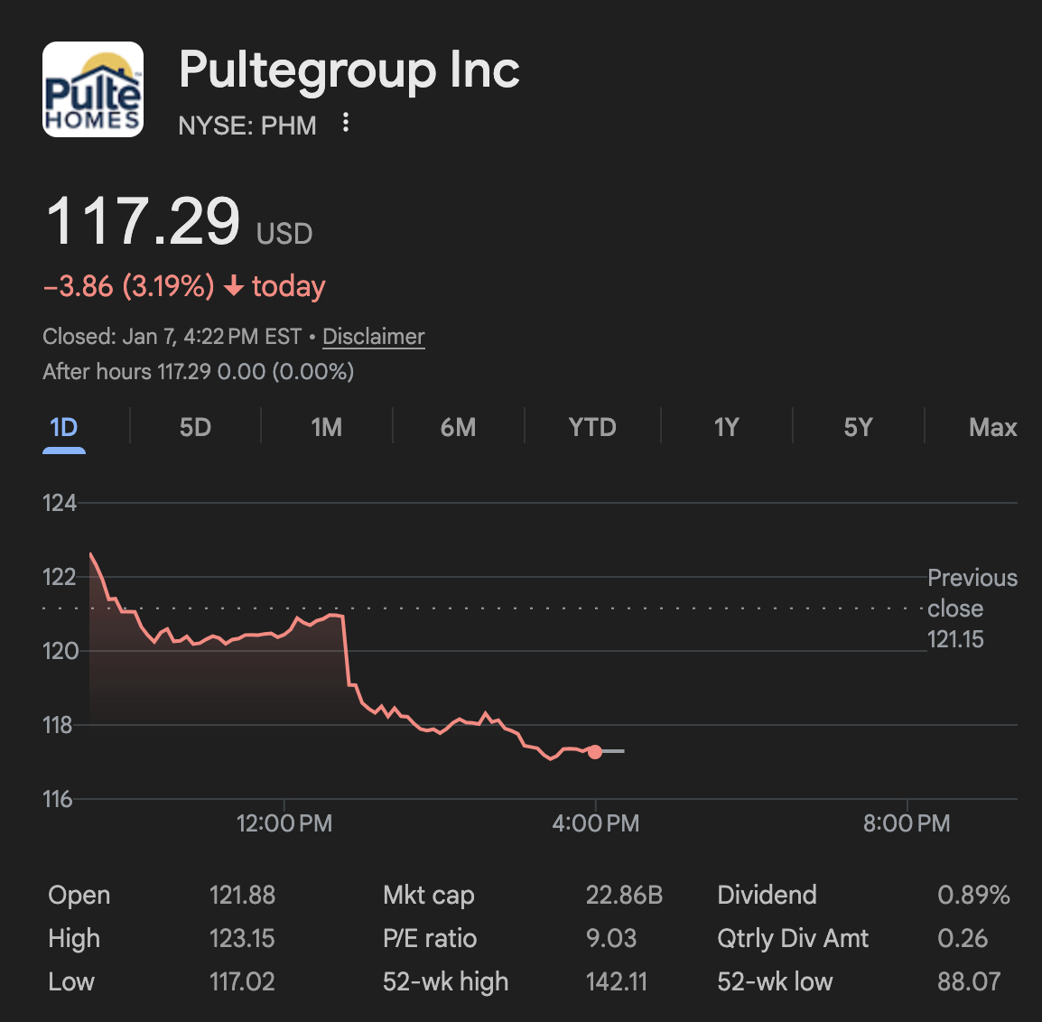This screenshot has width=1042, height=1022.
Task: Click the NYSE: PHM ticker label
Action: coord(247,125)
